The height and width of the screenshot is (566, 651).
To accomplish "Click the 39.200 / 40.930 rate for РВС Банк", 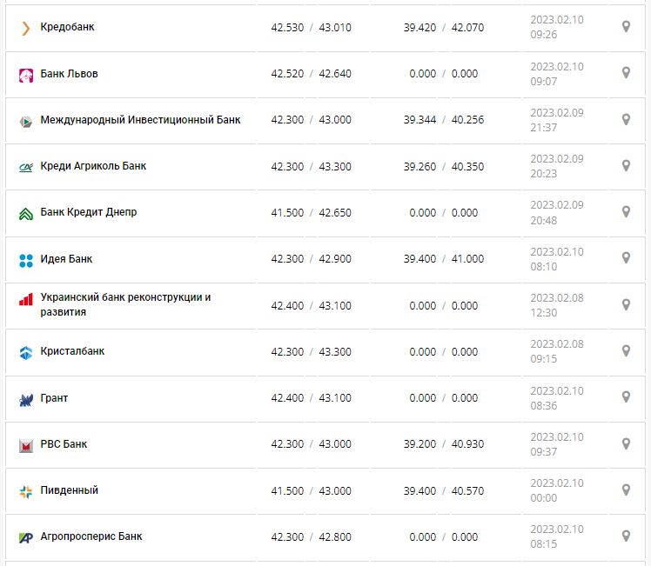I will click(x=444, y=444).
